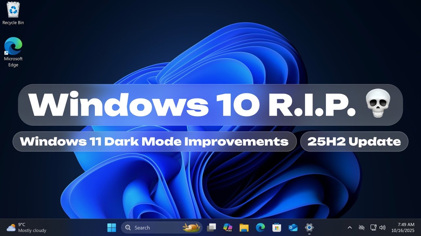421x236 pixels.
Task: Select the Microsoft Edge desktop shortcut
Action: point(13,52)
